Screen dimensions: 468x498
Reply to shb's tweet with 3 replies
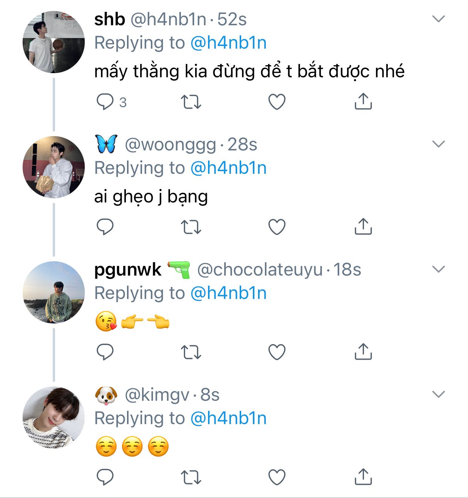click(105, 102)
